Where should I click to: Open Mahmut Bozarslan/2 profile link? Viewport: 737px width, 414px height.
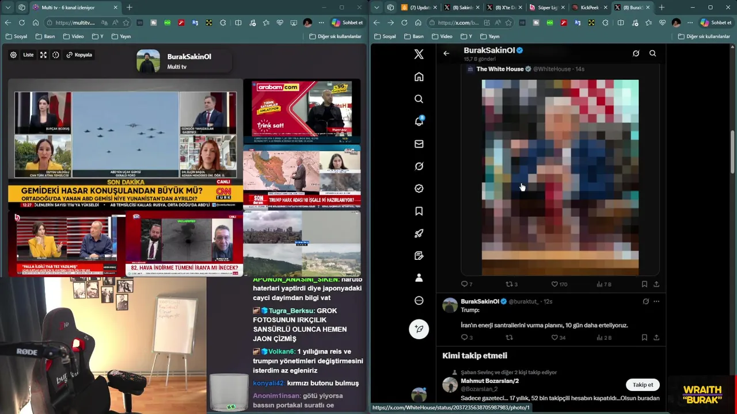[489, 381]
